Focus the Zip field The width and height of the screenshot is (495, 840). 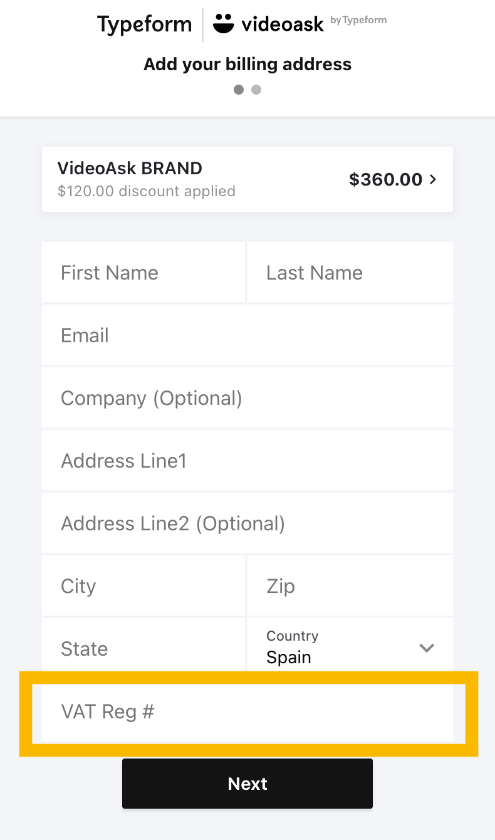(x=350, y=585)
